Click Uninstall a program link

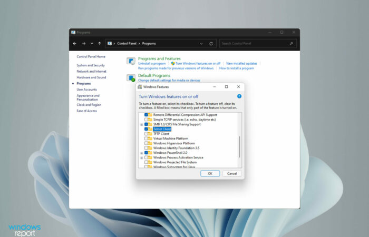pyautogui.click(x=152, y=64)
